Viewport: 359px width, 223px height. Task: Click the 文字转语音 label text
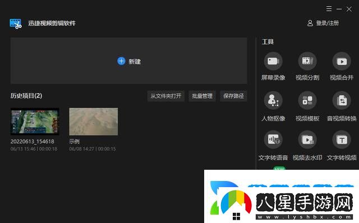[273, 157]
